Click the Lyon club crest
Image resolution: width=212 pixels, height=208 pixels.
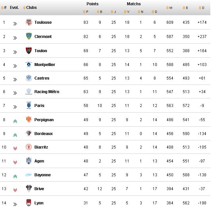pos(29,203)
